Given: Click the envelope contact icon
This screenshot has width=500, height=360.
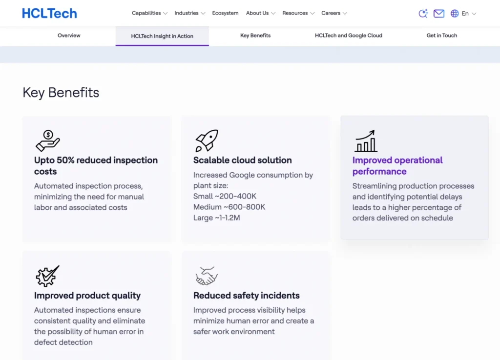Looking at the screenshot, I should click(x=439, y=13).
